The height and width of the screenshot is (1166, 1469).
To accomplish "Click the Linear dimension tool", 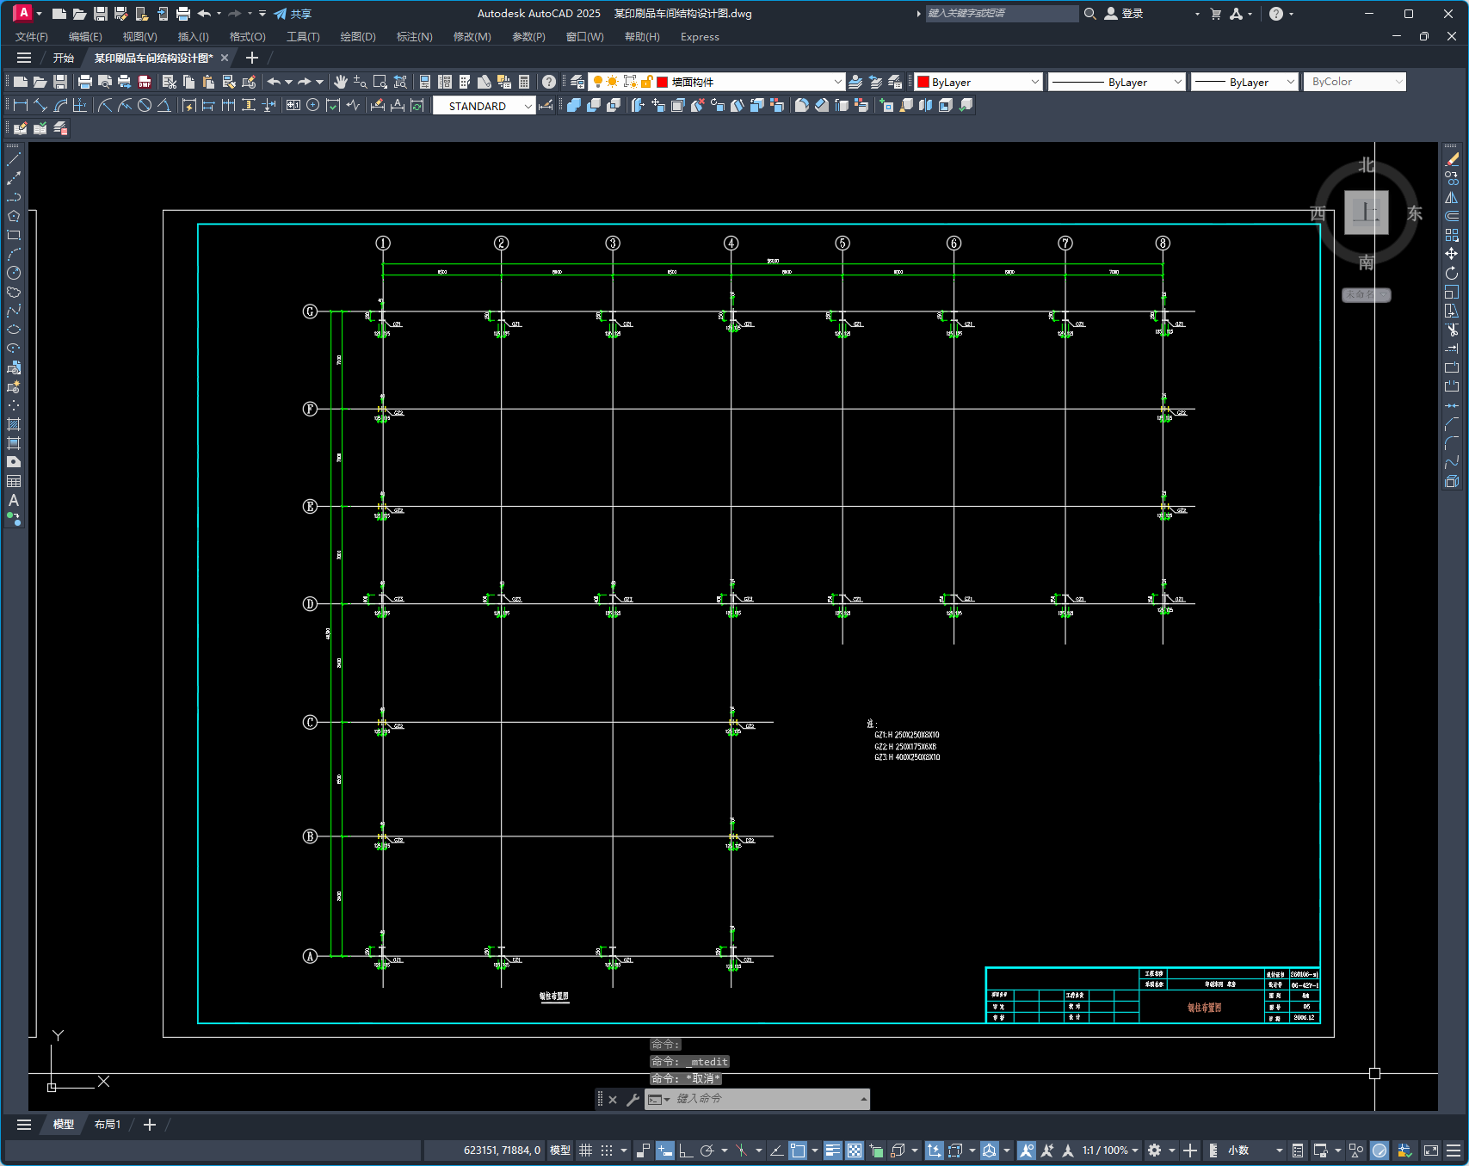I will (x=21, y=105).
